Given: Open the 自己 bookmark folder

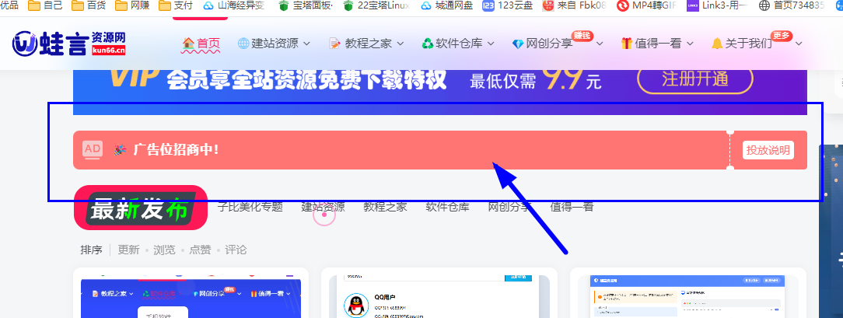Looking at the screenshot, I should click(x=45, y=6).
